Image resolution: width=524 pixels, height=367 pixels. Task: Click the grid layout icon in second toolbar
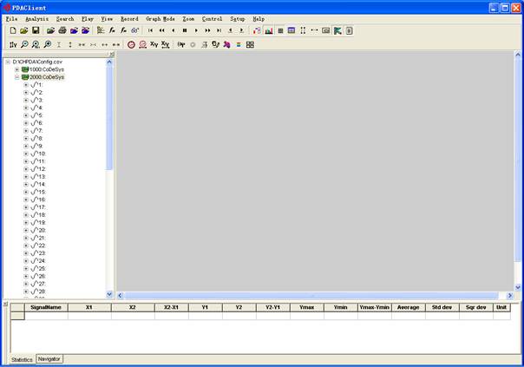(250, 44)
